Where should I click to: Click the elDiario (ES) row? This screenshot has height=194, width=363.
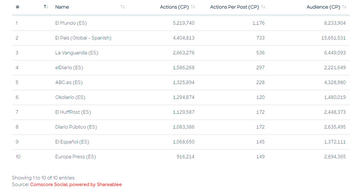(x=69, y=67)
